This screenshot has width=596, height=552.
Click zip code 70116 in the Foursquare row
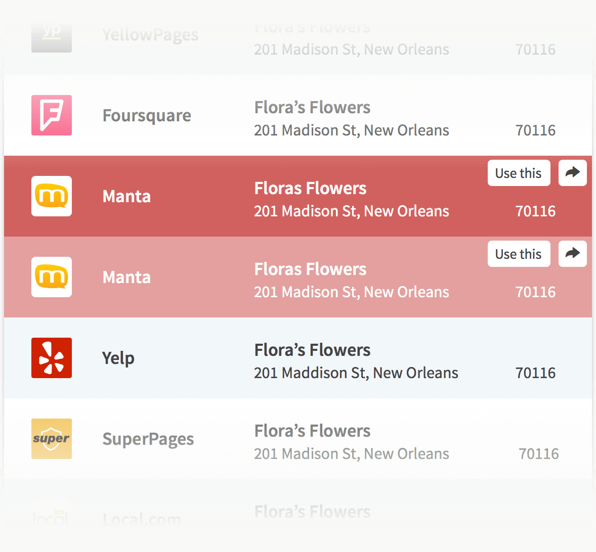[x=536, y=130]
